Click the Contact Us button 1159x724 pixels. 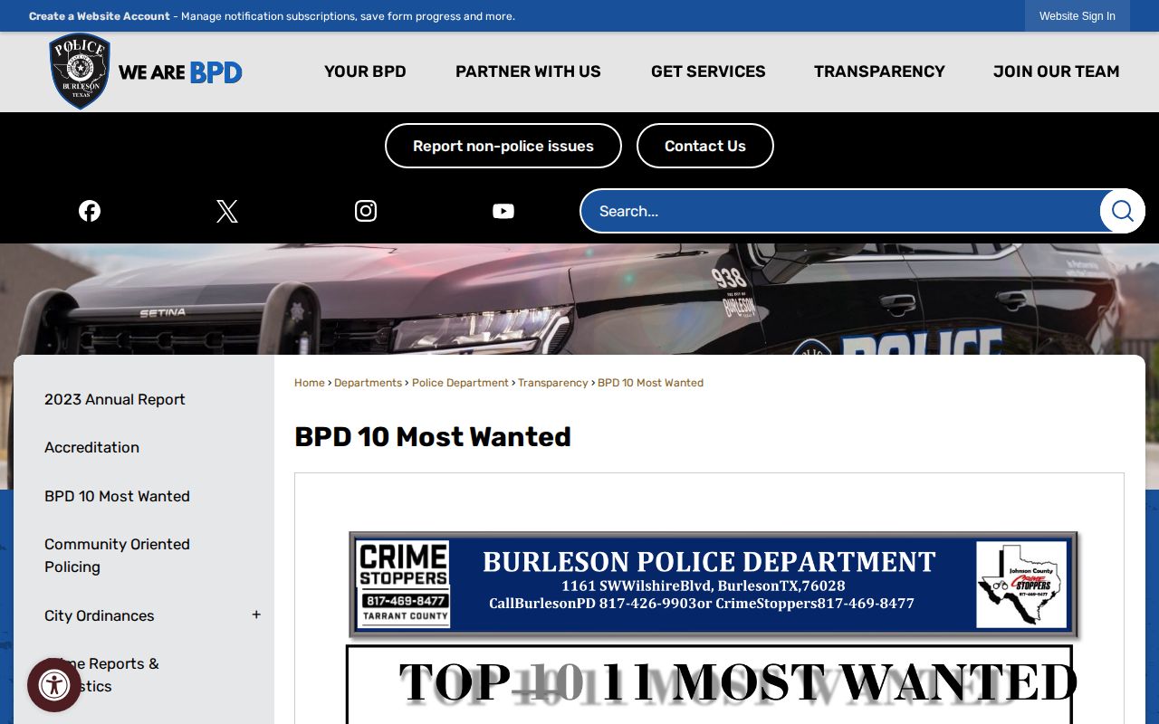tap(705, 146)
